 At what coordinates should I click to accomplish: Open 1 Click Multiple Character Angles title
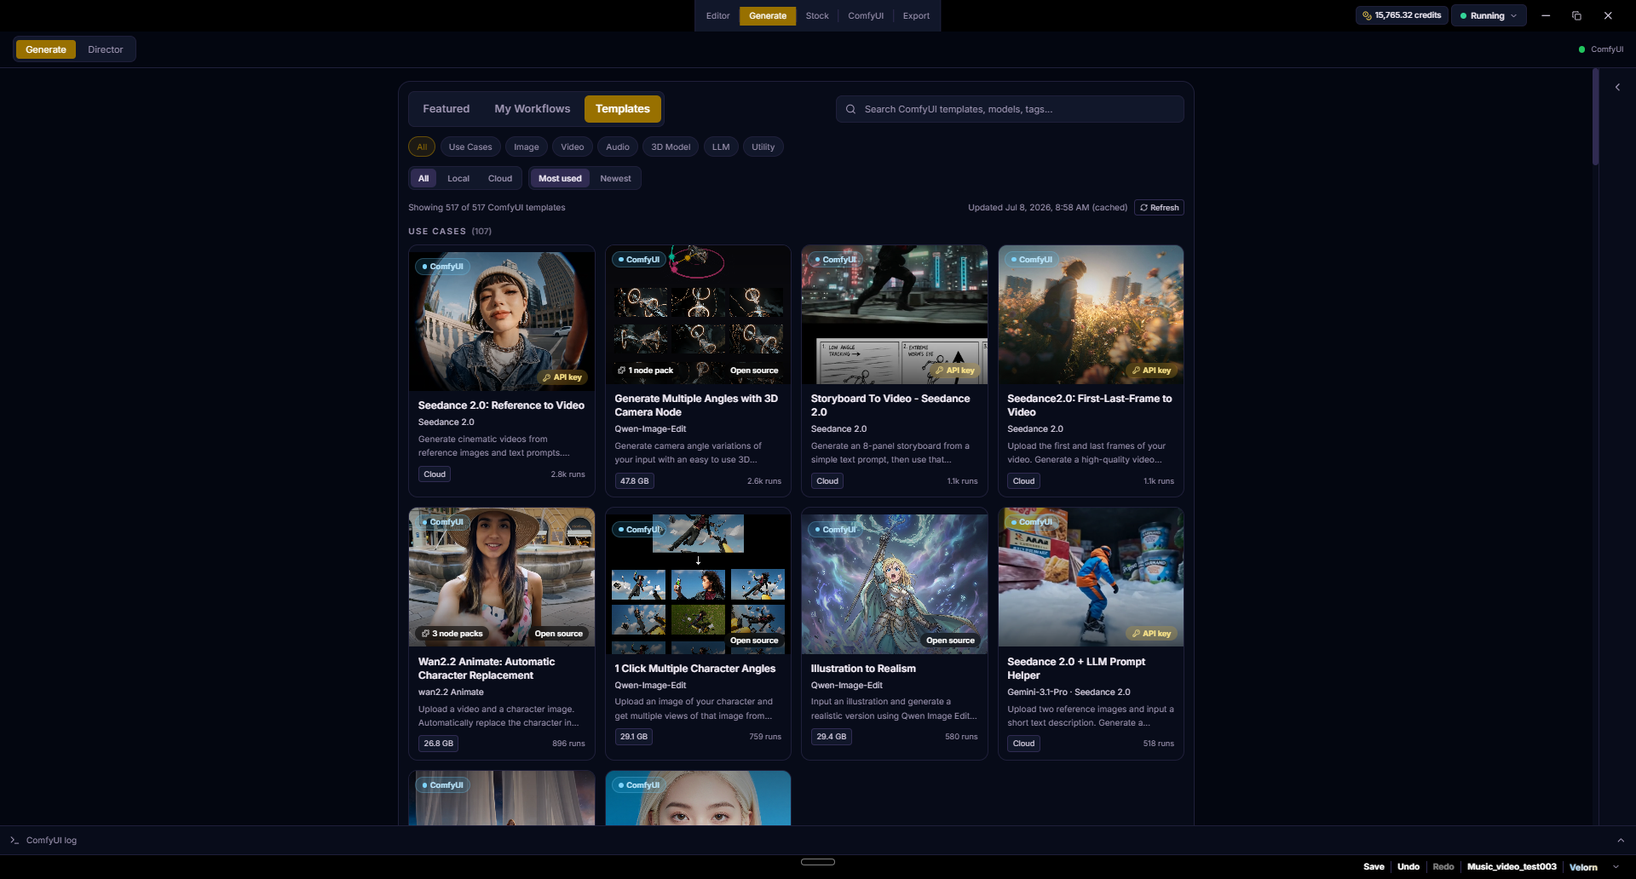(x=695, y=669)
